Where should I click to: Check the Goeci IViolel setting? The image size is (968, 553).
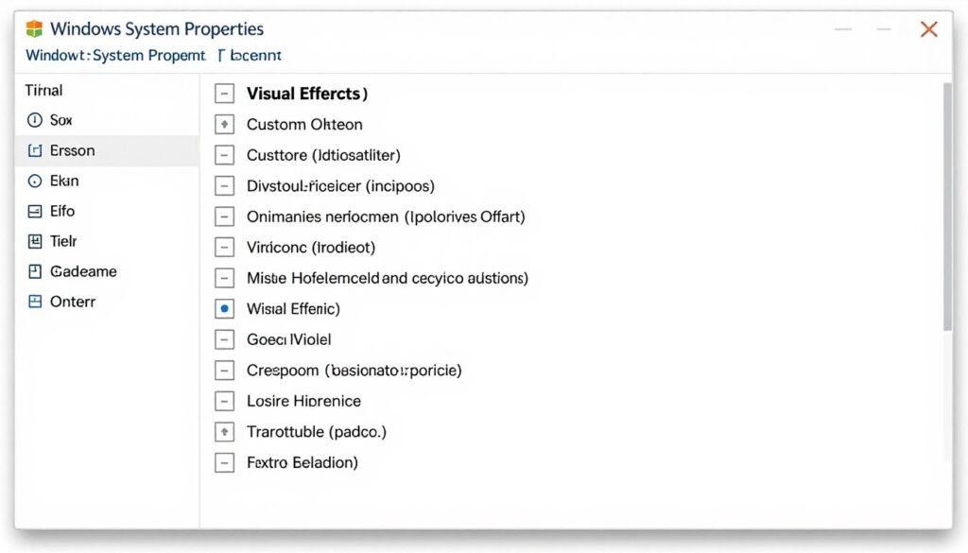[224, 339]
